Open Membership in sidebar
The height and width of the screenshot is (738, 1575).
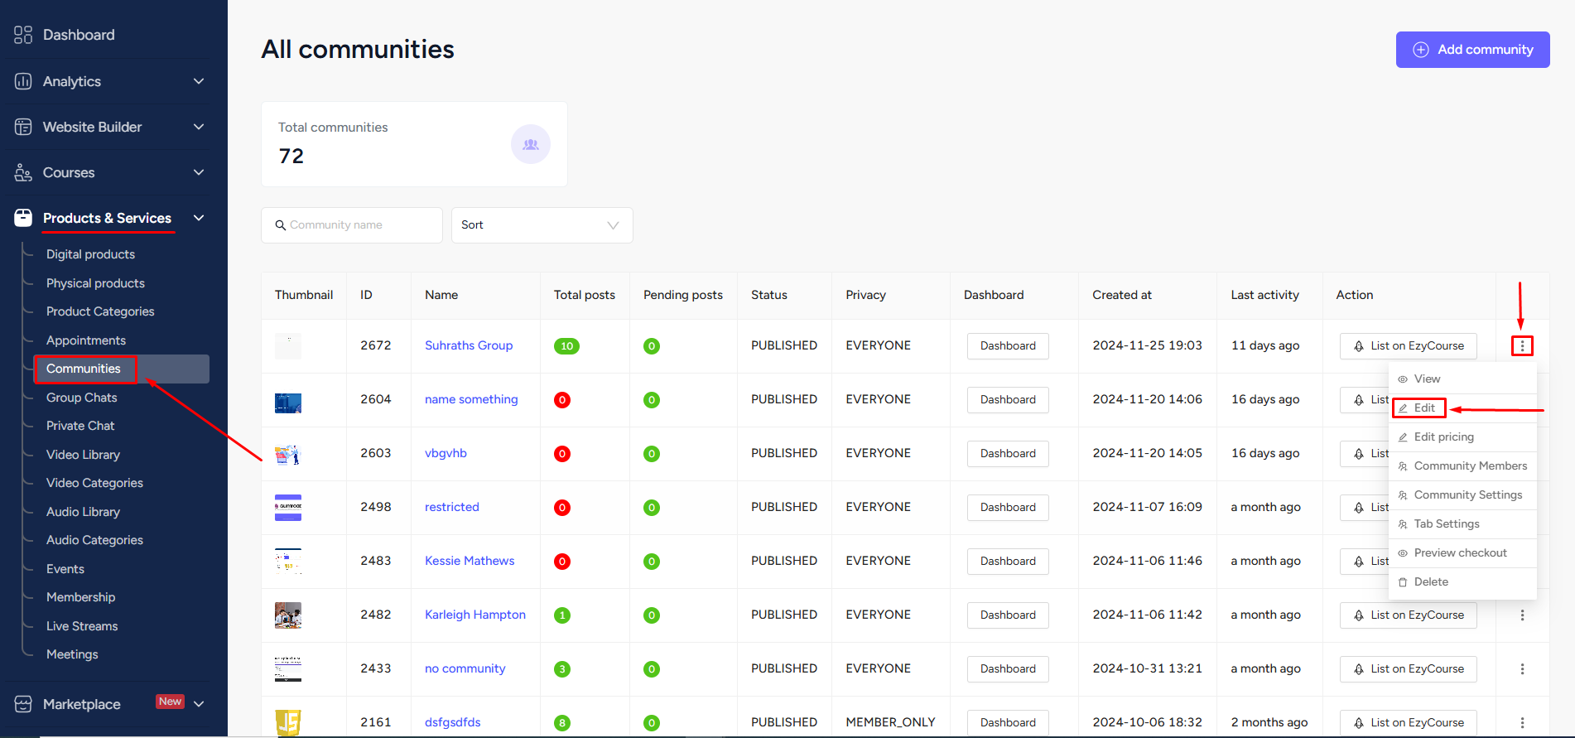click(x=80, y=597)
